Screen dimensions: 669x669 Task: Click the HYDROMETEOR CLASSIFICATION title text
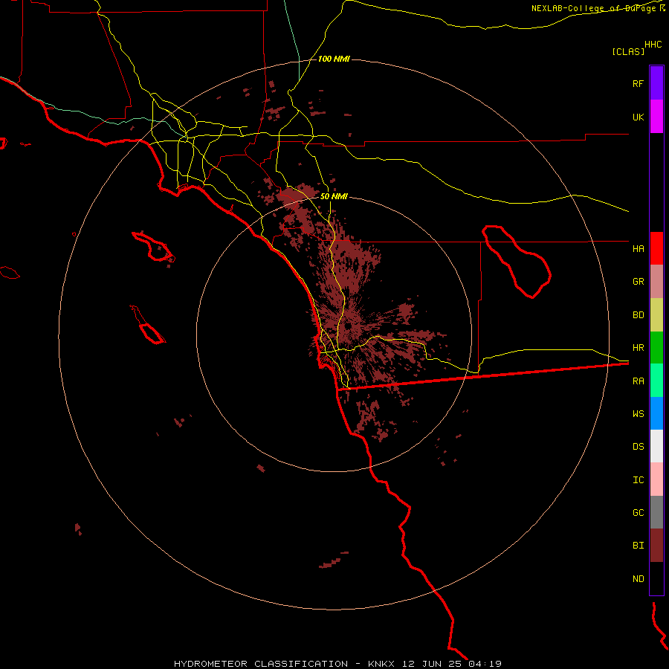click(261, 664)
